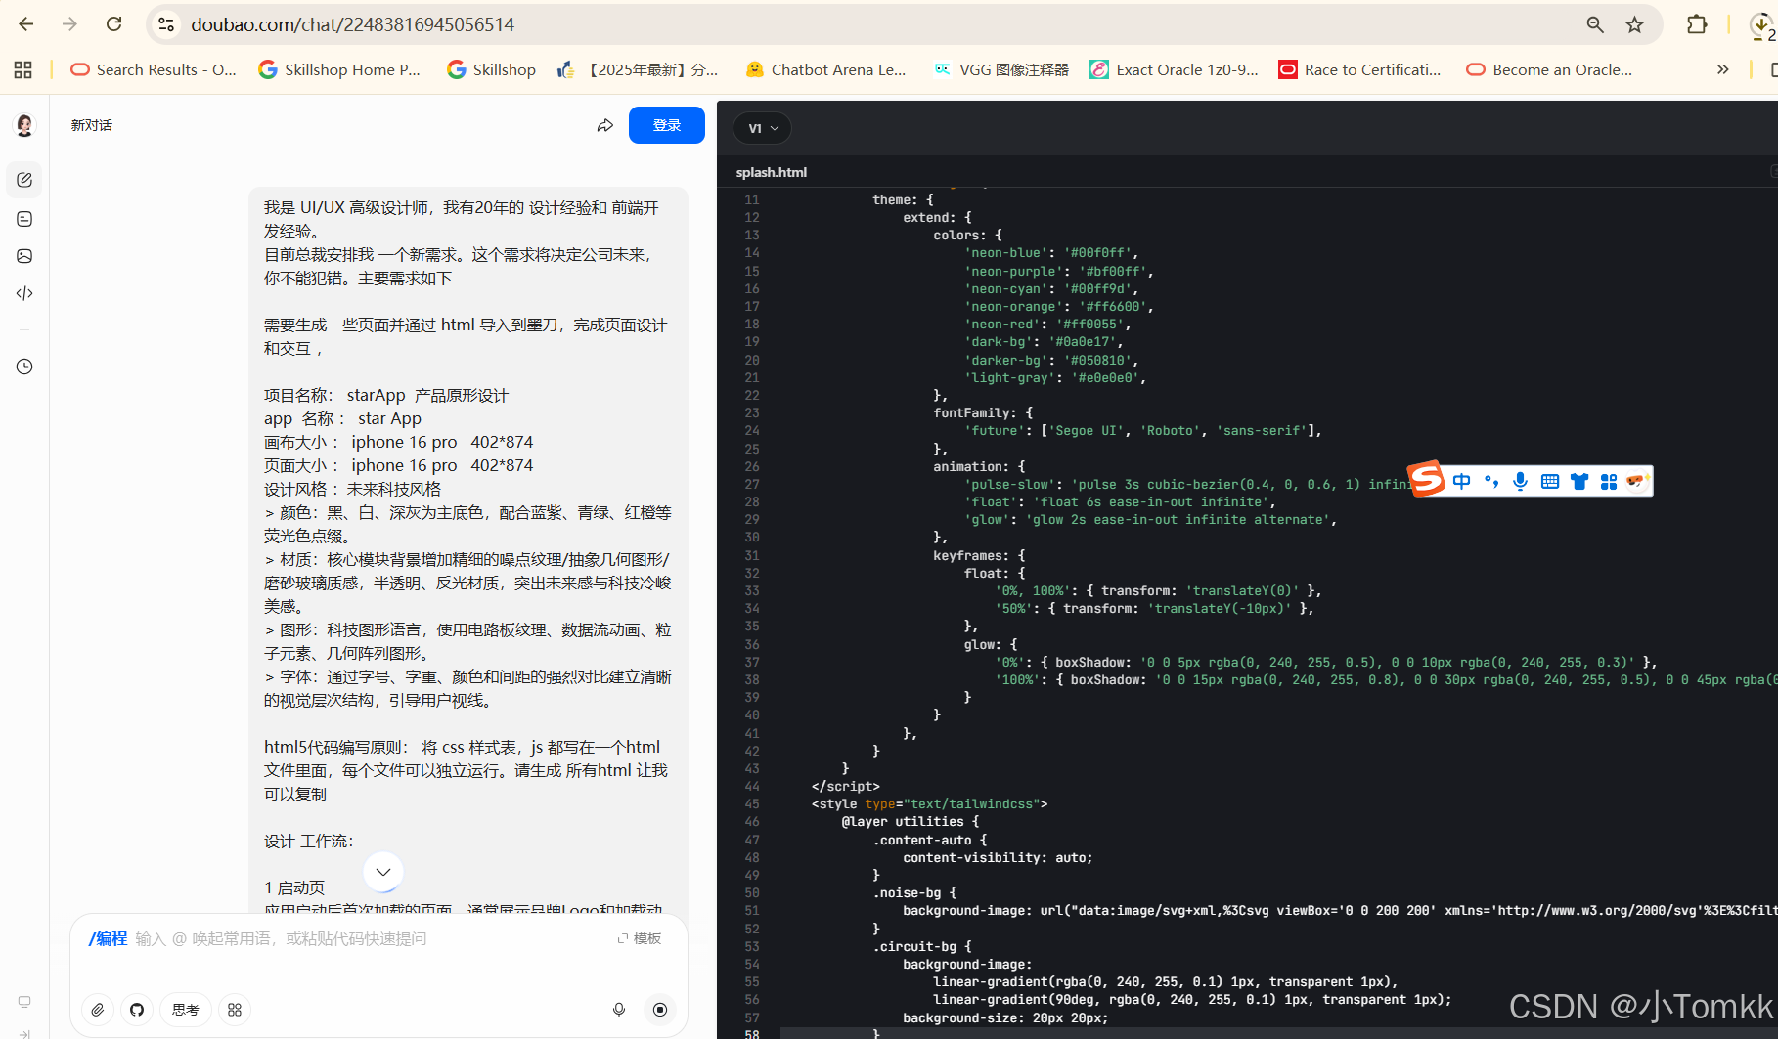This screenshot has width=1778, height=1039.
Task: Click the fontFamily: { code line
Action: (x=983, y=412)
